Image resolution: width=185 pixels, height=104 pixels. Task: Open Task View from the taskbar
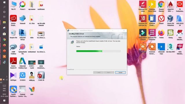[4, 17]
